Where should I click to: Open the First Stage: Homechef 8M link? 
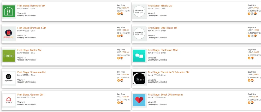31,6
